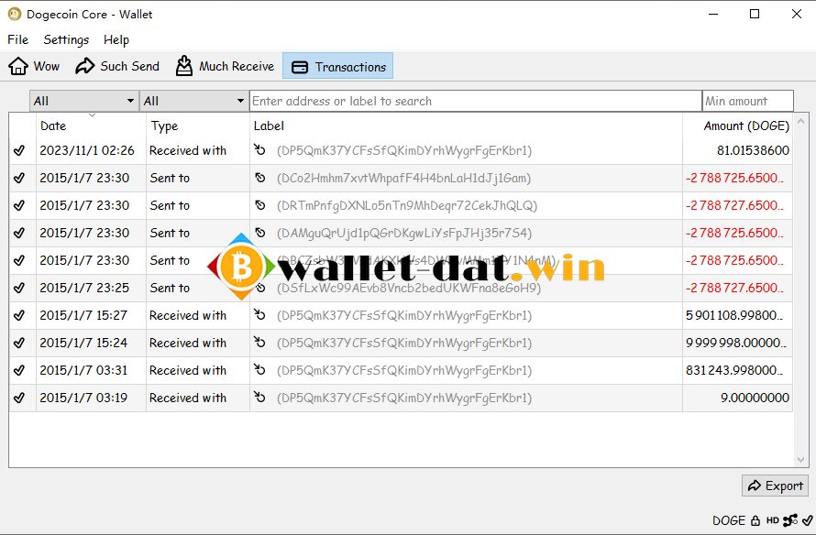Viewport: 816px width, 535px height.
Task: Open the Such Send page
Action: click(117, 66)
